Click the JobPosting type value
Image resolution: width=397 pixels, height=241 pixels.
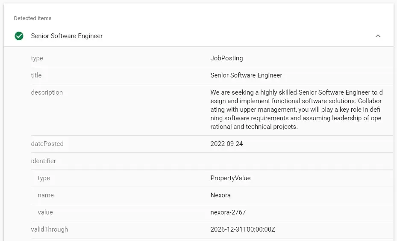(226, 58)
